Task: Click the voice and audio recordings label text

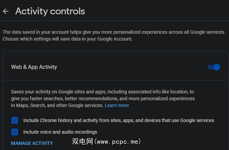Action: (x=60, y=132)
